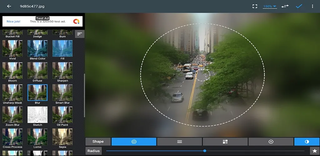Image resolution: width=320 pixels, height=156 pixels.
Task: Select the concentric circle shape mode
Action: (x=134, y=142)
